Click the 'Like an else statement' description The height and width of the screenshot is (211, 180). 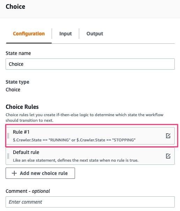point(75,160)
